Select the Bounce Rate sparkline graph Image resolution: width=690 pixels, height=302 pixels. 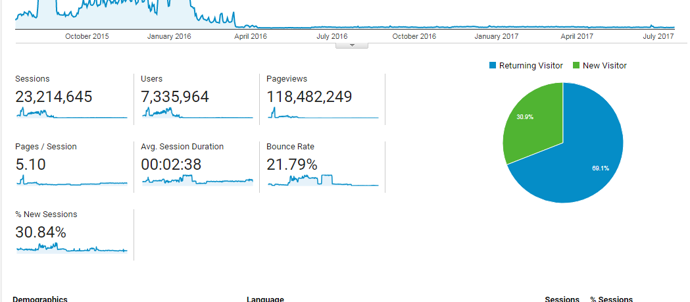[x=322, y=181]
